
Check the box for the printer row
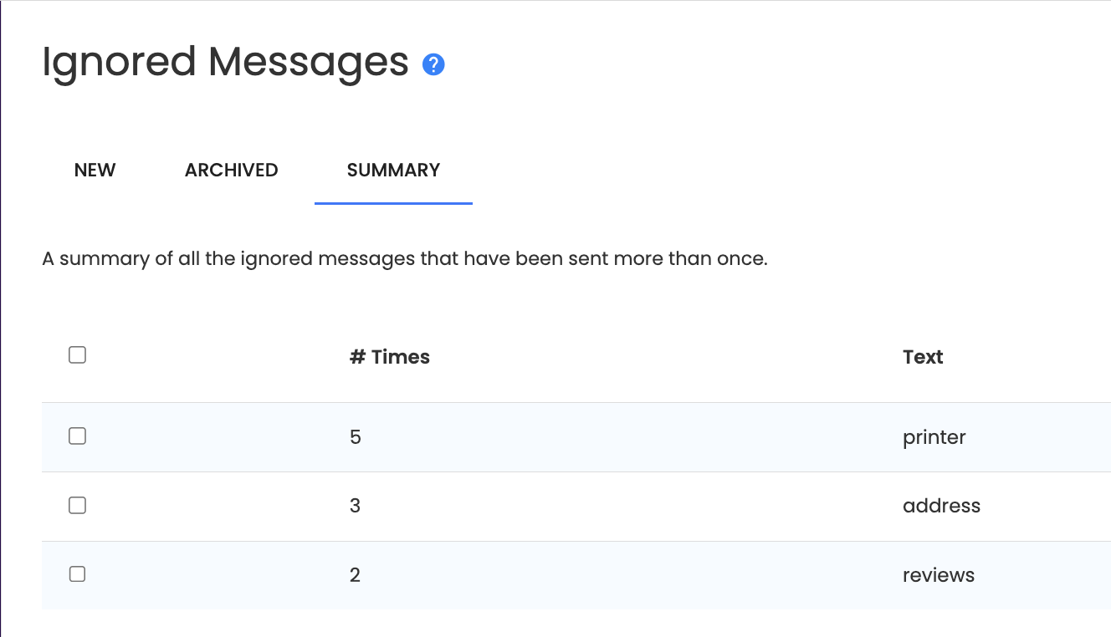[77, 436]
